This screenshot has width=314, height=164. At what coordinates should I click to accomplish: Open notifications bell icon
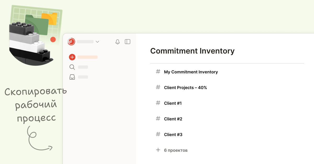pos(117,42)
